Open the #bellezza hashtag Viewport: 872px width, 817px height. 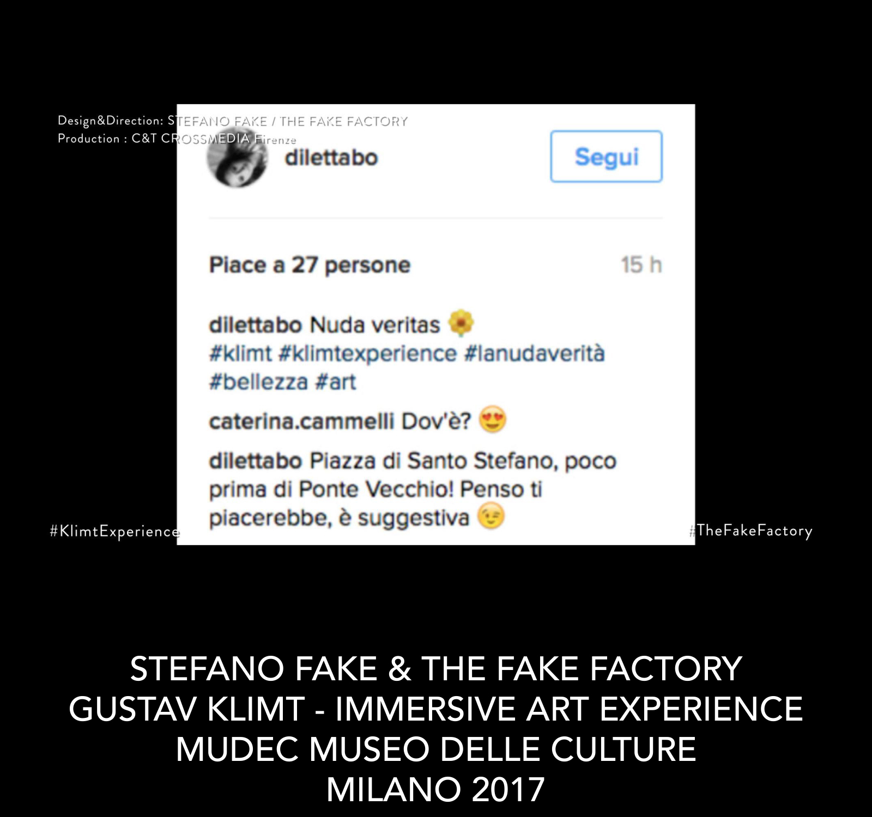[x=258, y=382]
